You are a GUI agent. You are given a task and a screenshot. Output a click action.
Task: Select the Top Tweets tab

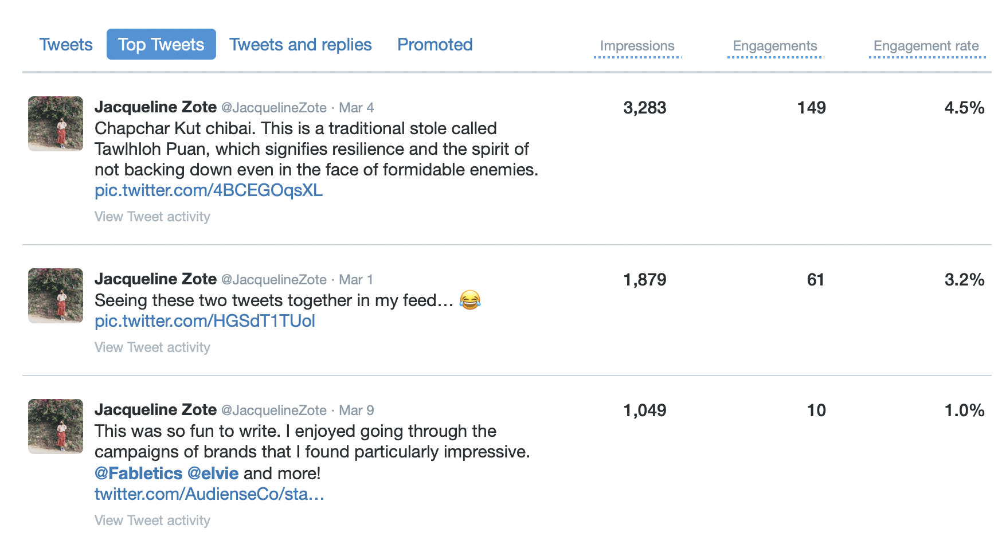161,45
